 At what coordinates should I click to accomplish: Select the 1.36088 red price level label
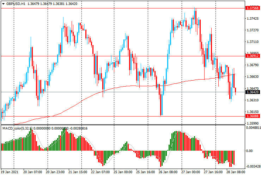coord(253,116)
